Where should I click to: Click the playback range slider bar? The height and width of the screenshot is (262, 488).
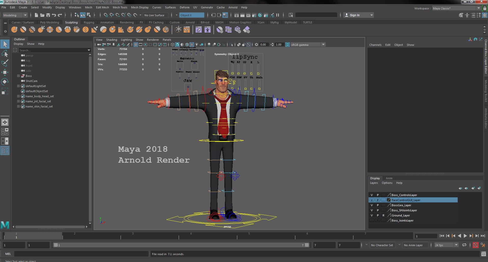tap(181, 245)
